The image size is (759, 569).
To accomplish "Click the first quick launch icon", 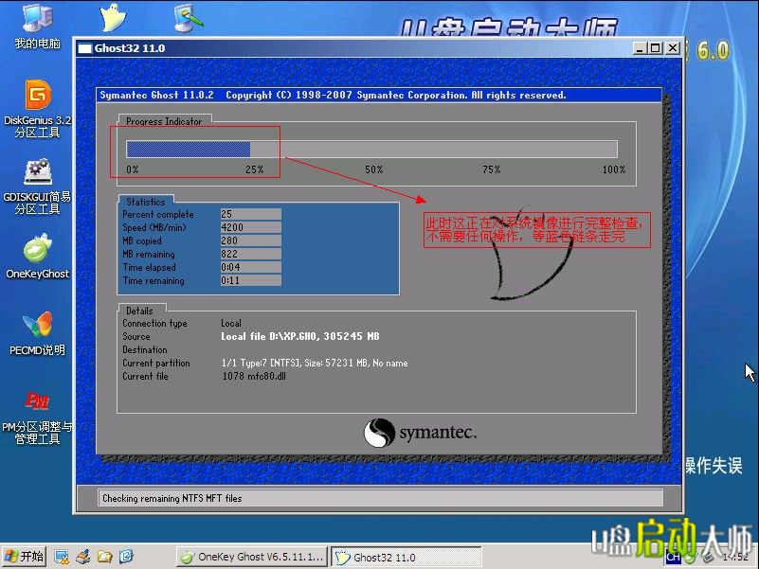I will point(62,557).
